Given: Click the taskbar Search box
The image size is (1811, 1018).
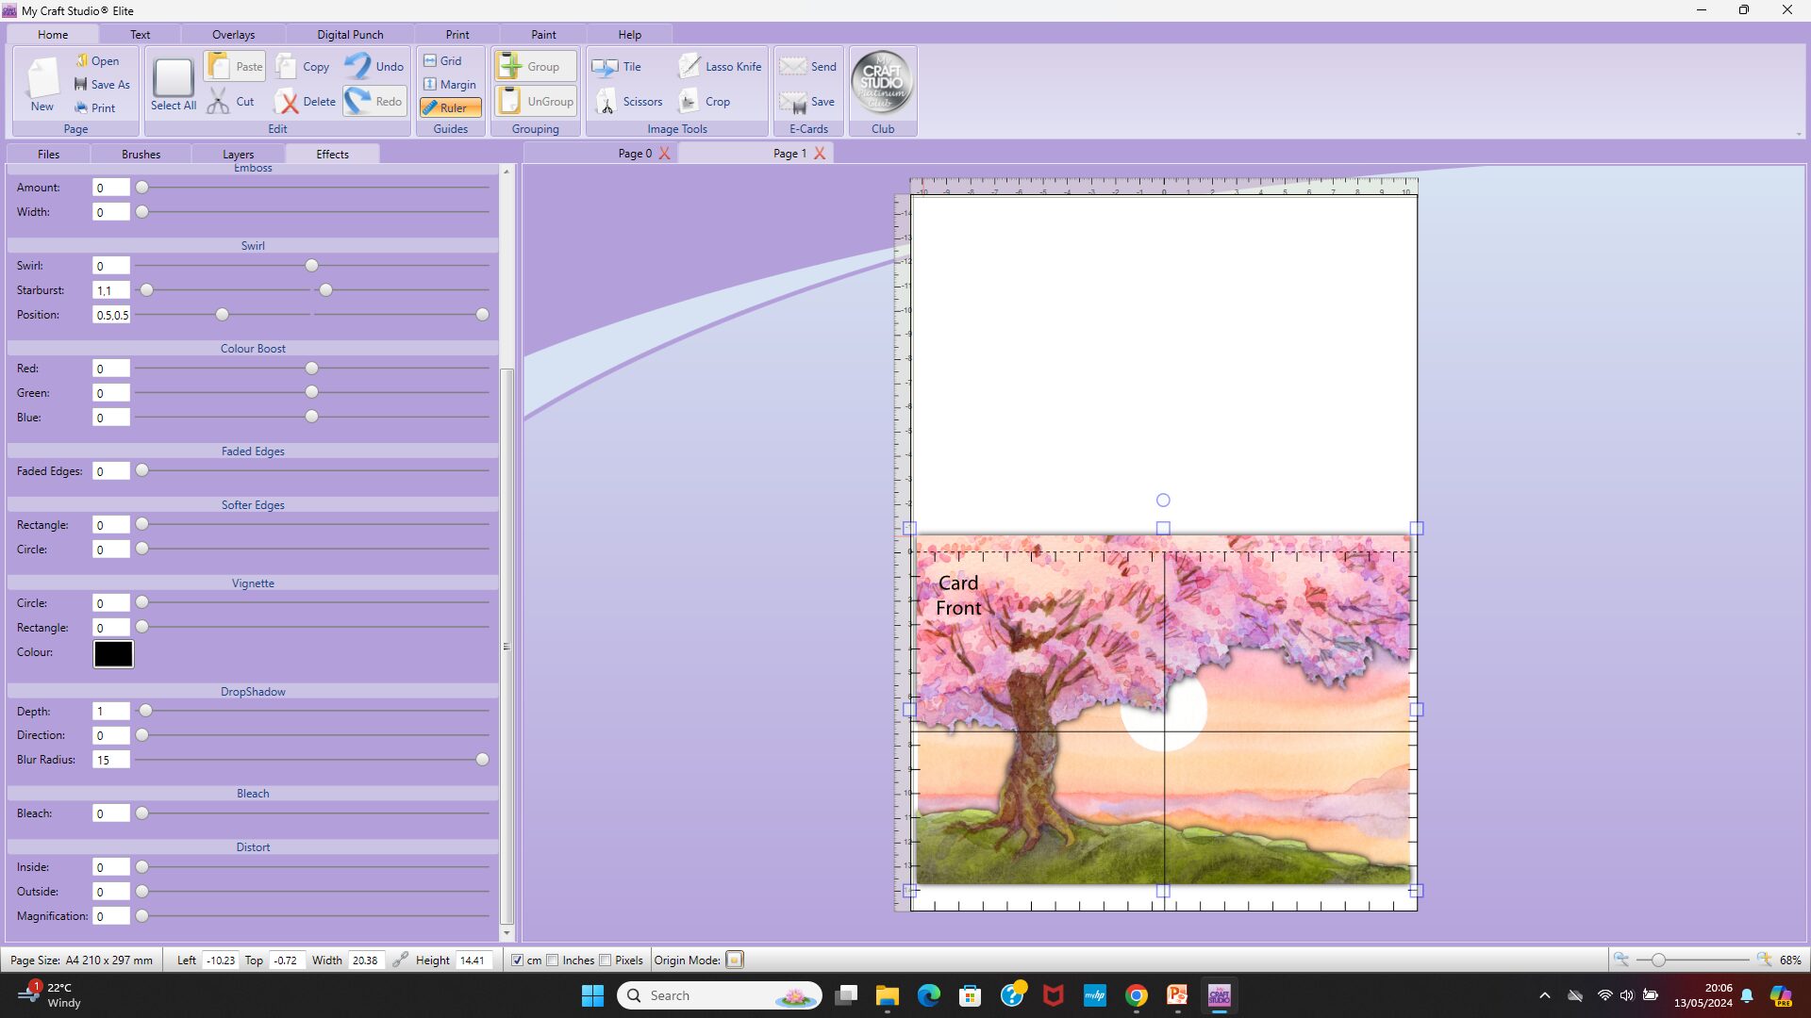Looking at the screenshot, I should (720, 995).
